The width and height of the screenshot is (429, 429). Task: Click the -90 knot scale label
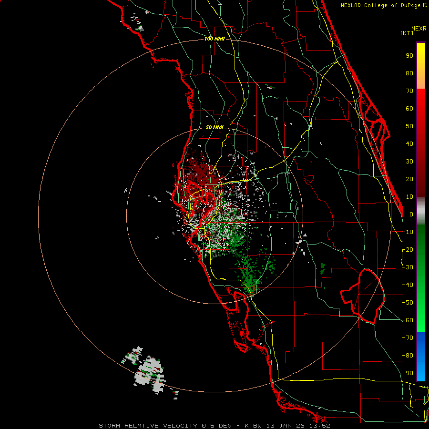[408, 373]
